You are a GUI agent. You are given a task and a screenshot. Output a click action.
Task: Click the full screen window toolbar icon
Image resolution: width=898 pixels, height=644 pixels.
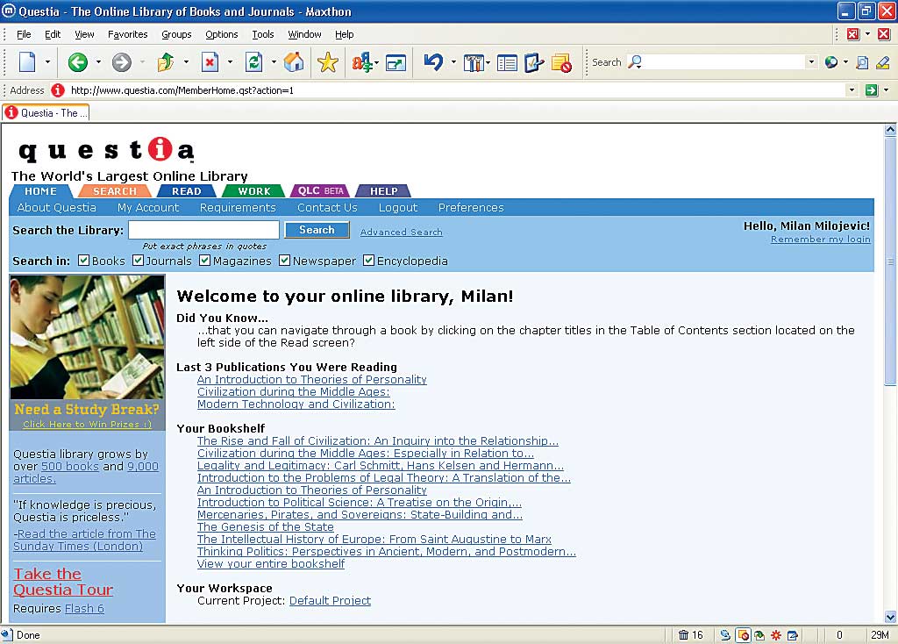[x=396, y=62]
